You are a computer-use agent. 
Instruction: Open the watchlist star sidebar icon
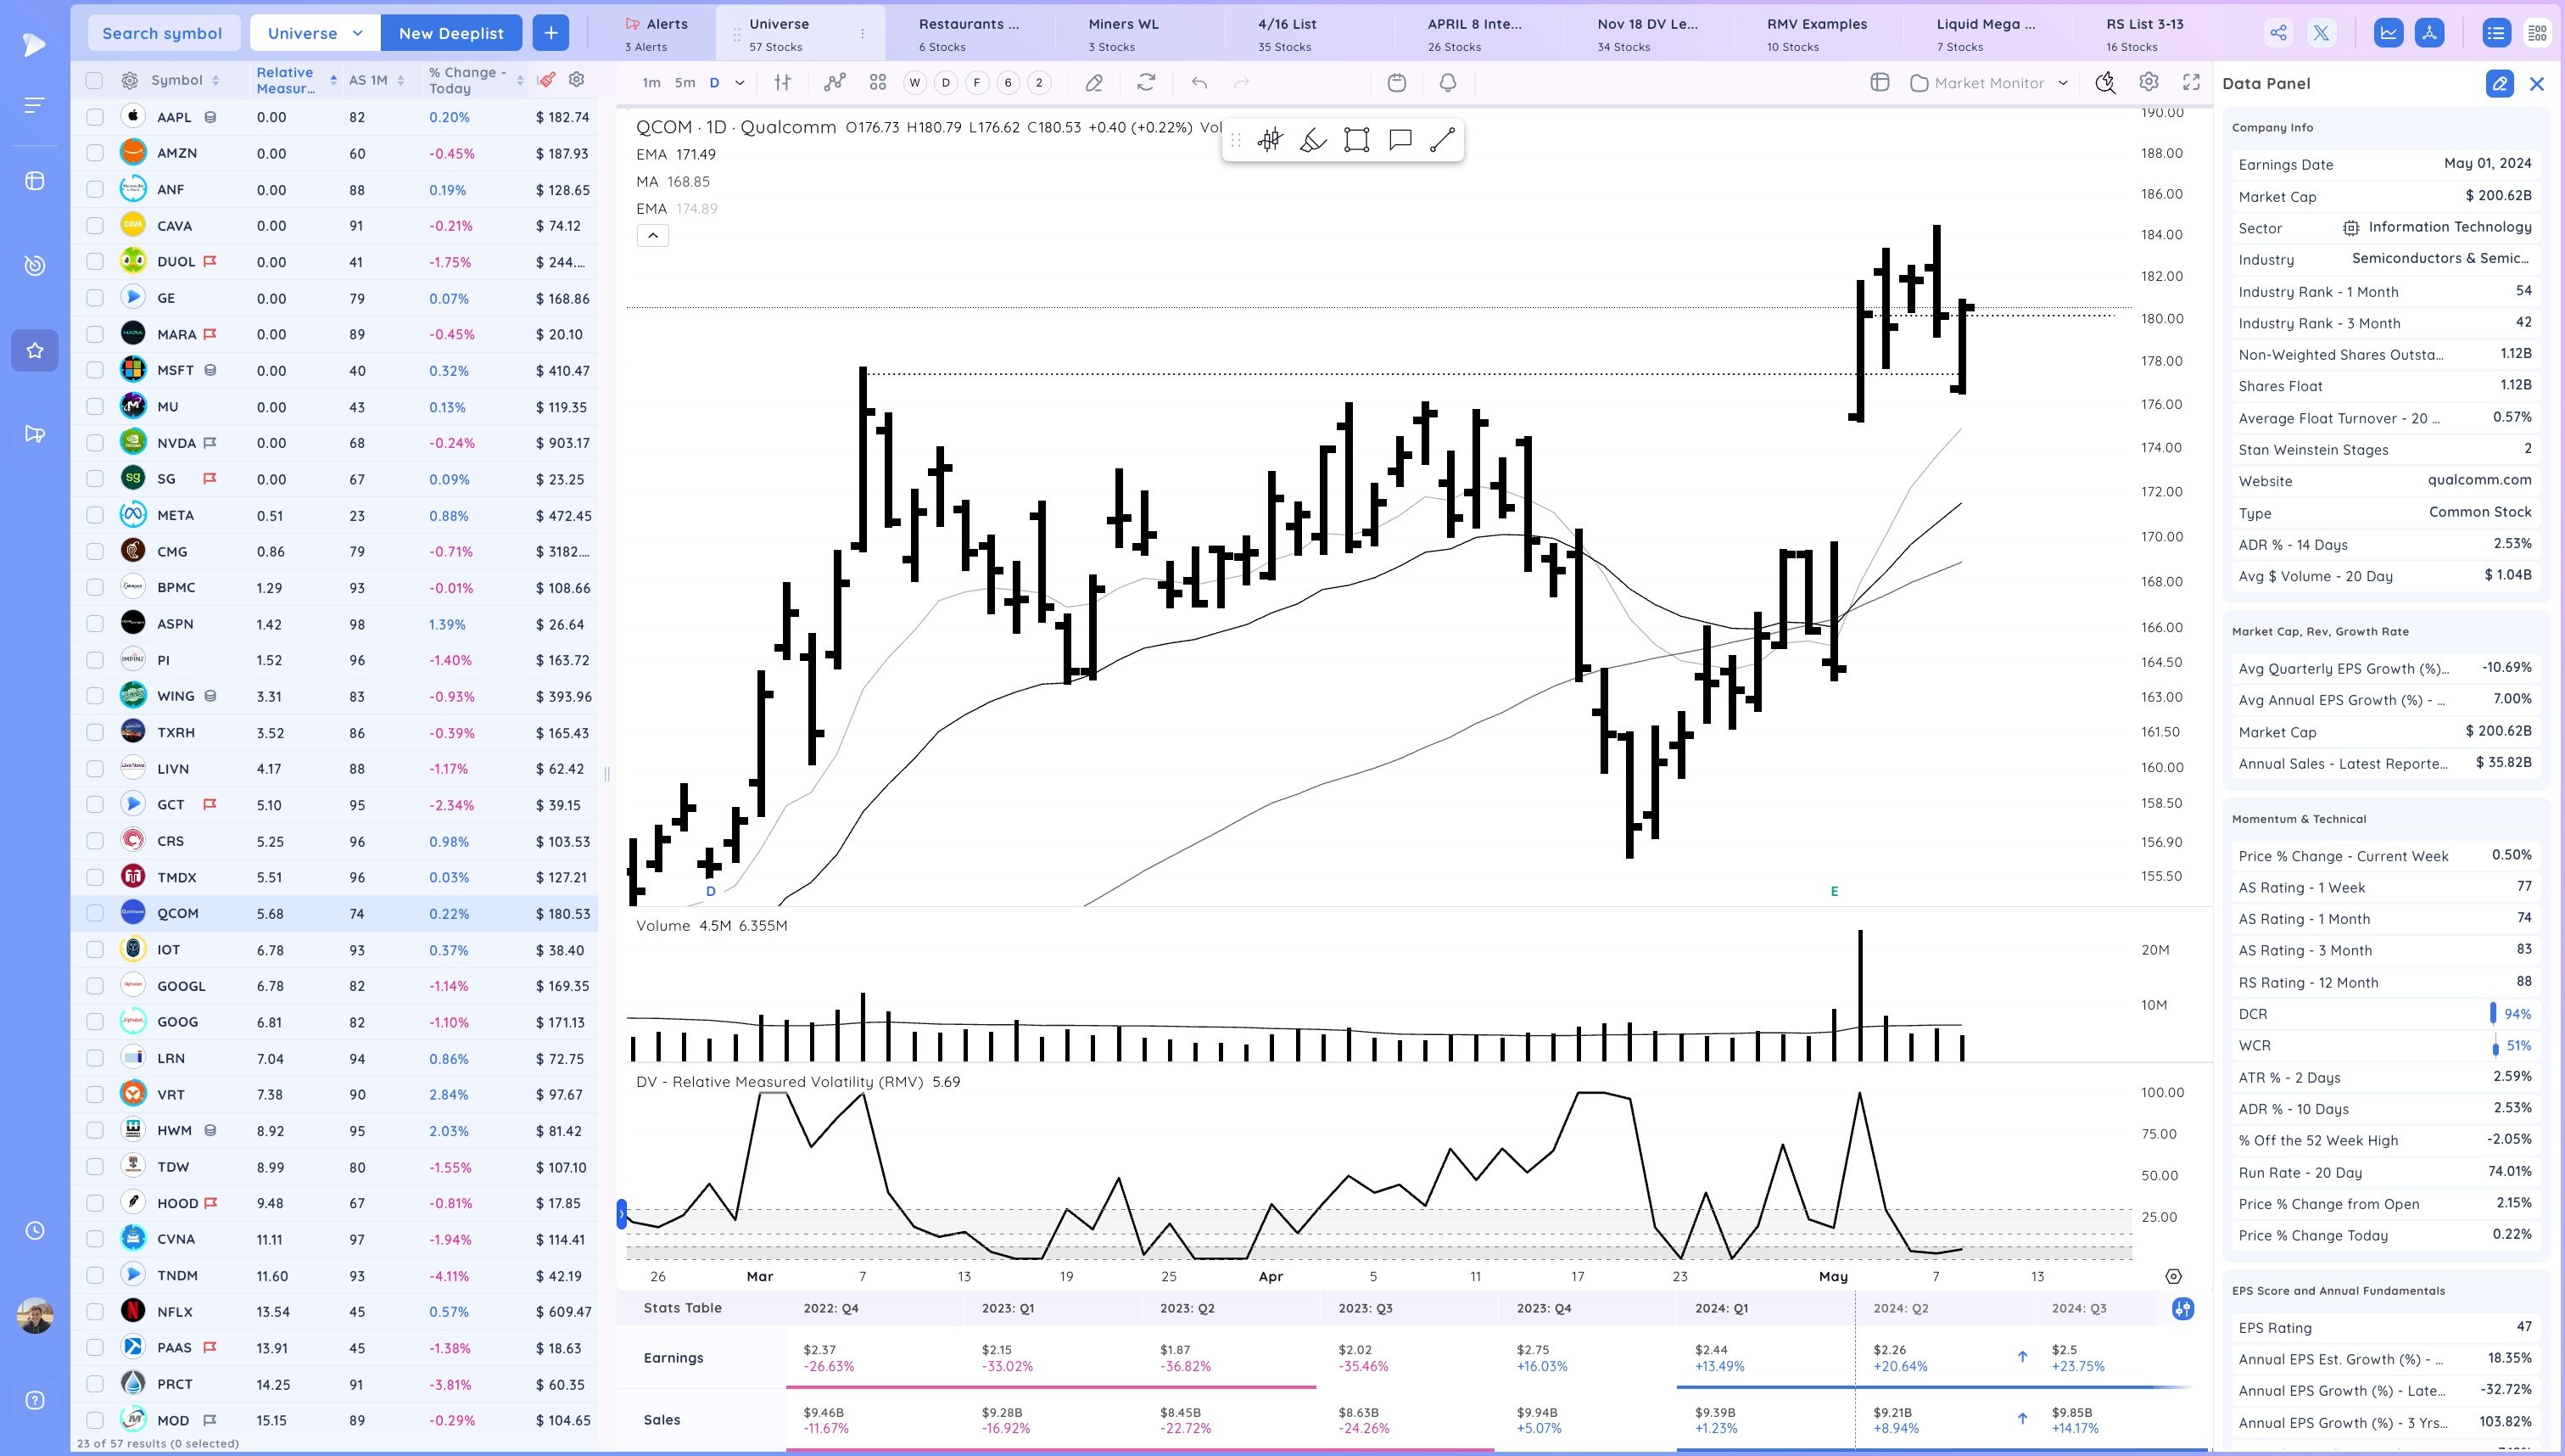35,350
